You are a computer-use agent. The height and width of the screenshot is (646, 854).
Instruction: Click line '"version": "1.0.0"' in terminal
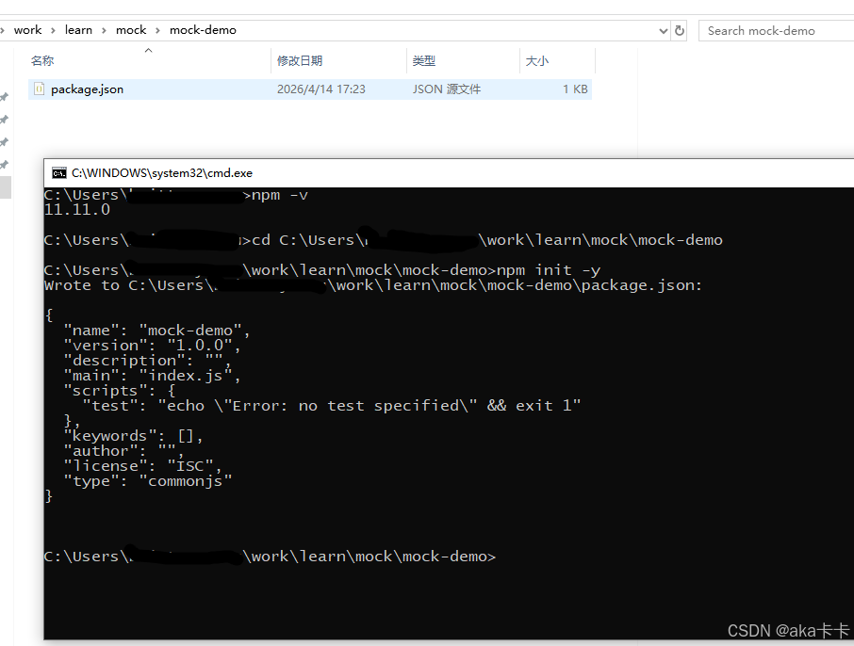(x=152, y=345)
